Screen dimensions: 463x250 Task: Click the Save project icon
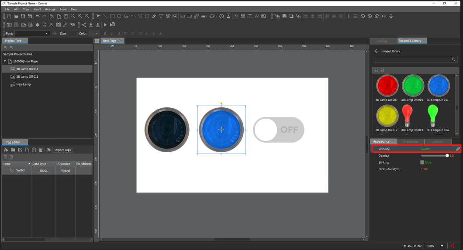(23, 16)
